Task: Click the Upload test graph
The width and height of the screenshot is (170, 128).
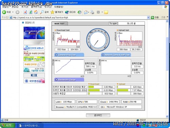Action: (x=130, y=39)
